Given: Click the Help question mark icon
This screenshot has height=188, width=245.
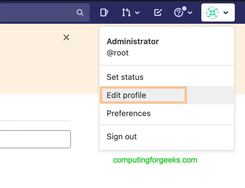Looking at the screenshot, I should coord(179,13).
